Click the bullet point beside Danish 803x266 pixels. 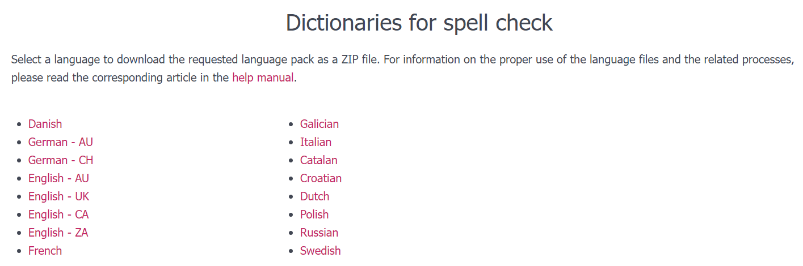[x=20, y=125]
